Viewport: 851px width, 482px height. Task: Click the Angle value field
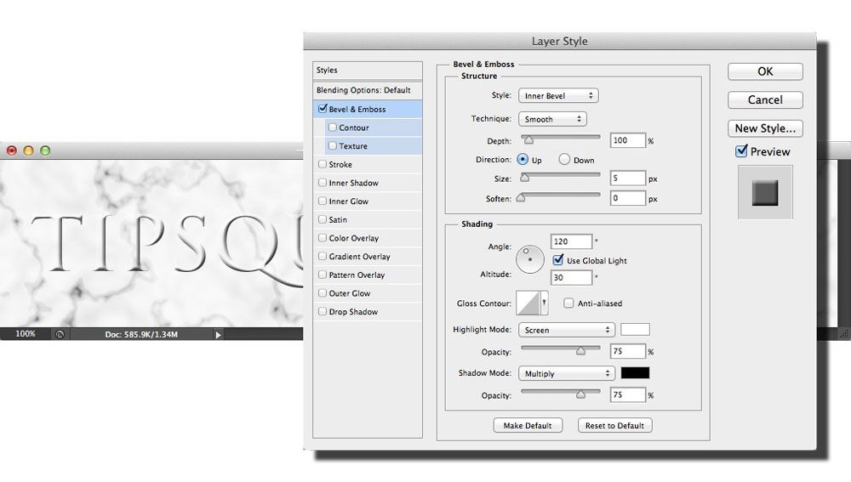[x=571, y=241]
